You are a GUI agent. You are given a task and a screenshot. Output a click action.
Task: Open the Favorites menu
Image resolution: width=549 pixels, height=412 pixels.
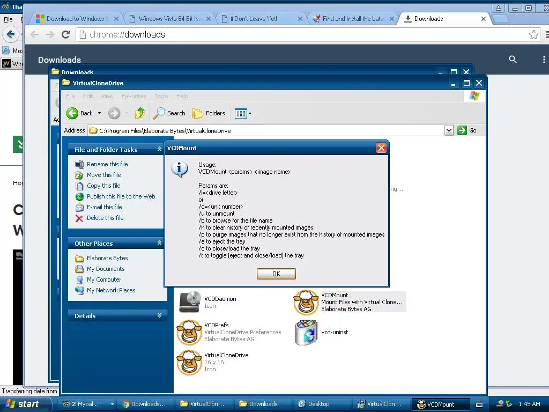coord(133,96)
